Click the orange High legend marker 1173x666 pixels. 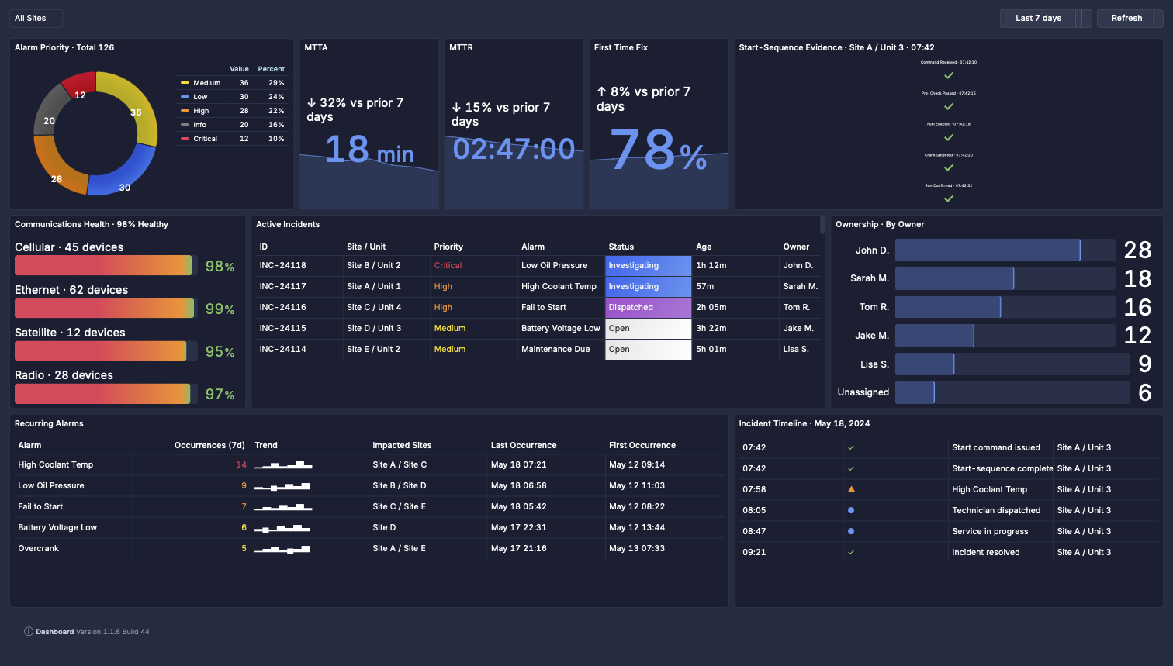point(185,111)
